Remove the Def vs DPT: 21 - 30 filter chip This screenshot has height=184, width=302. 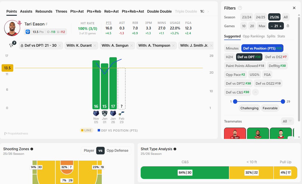[60, 46]
